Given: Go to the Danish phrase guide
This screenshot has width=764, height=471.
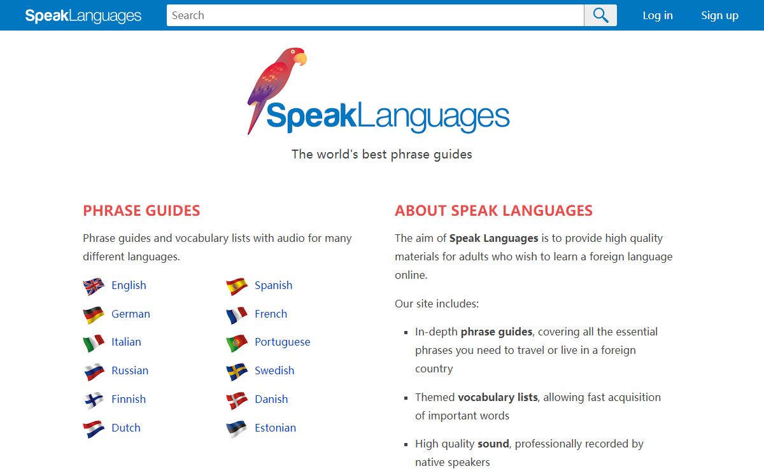Looking at the screenshot, I should click(271, 399).
